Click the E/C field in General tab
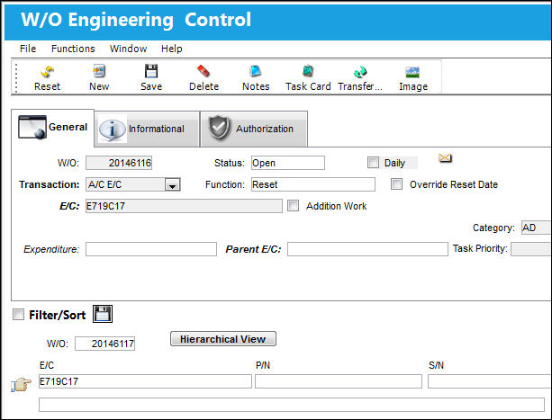The image size is (552, 420). tap(184, 206)
